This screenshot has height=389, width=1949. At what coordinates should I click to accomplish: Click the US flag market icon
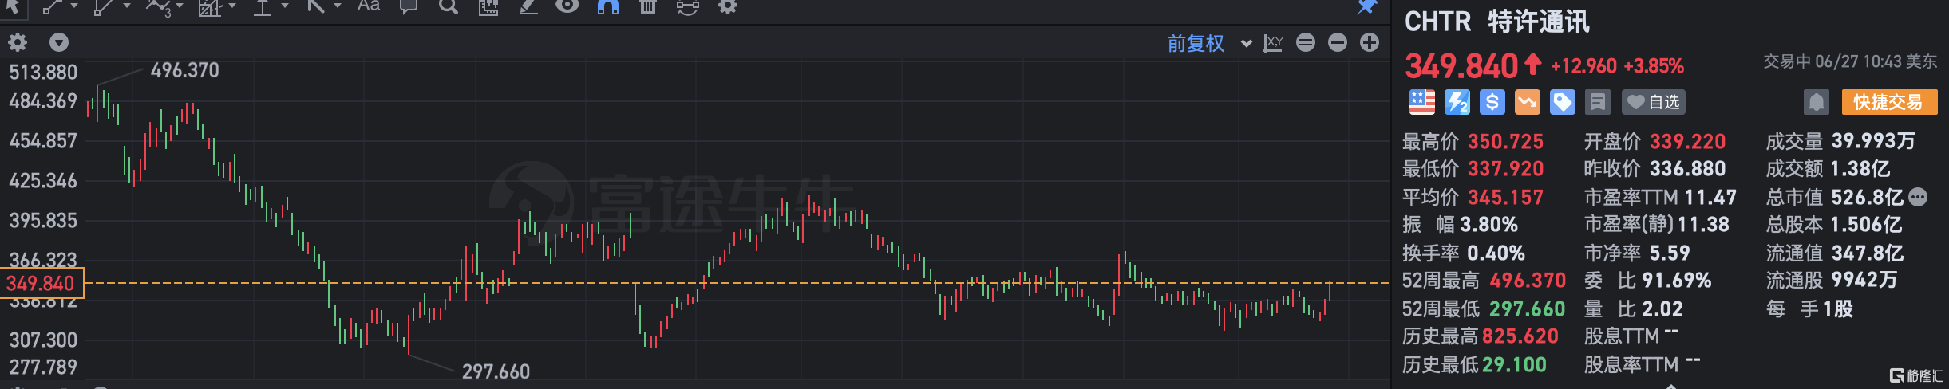click(1422, 102)
